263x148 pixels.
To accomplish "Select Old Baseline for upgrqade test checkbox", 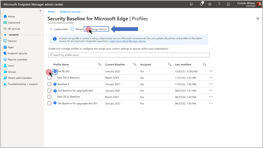I will [x=49, y=91].
